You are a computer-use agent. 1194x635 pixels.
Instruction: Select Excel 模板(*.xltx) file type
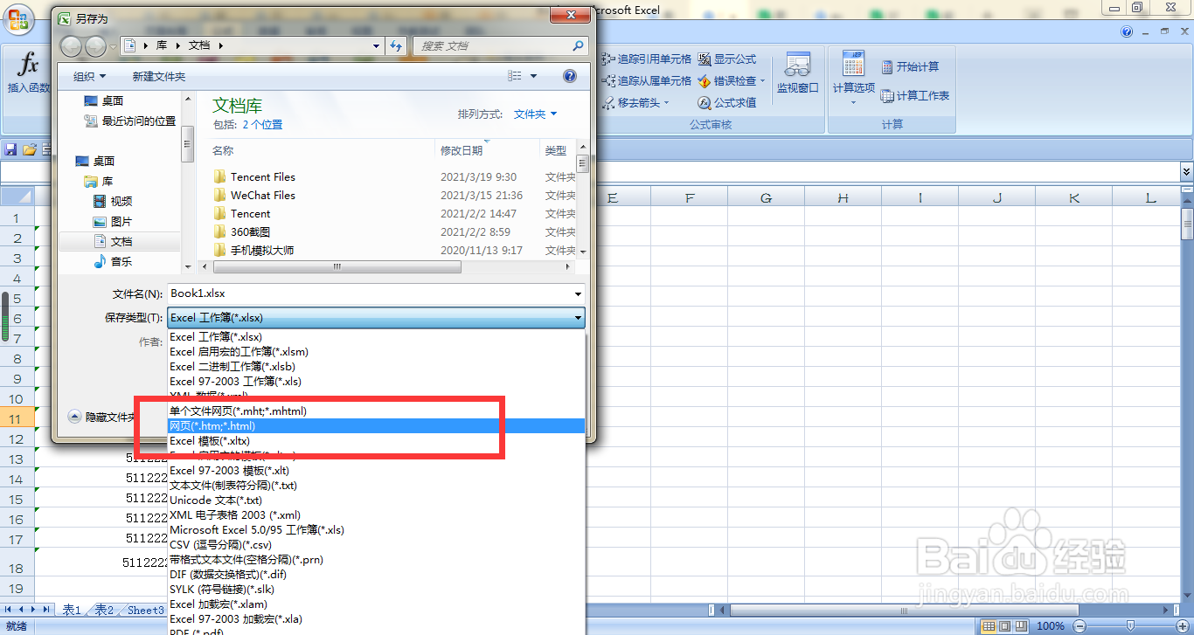(x=376, y=441)
